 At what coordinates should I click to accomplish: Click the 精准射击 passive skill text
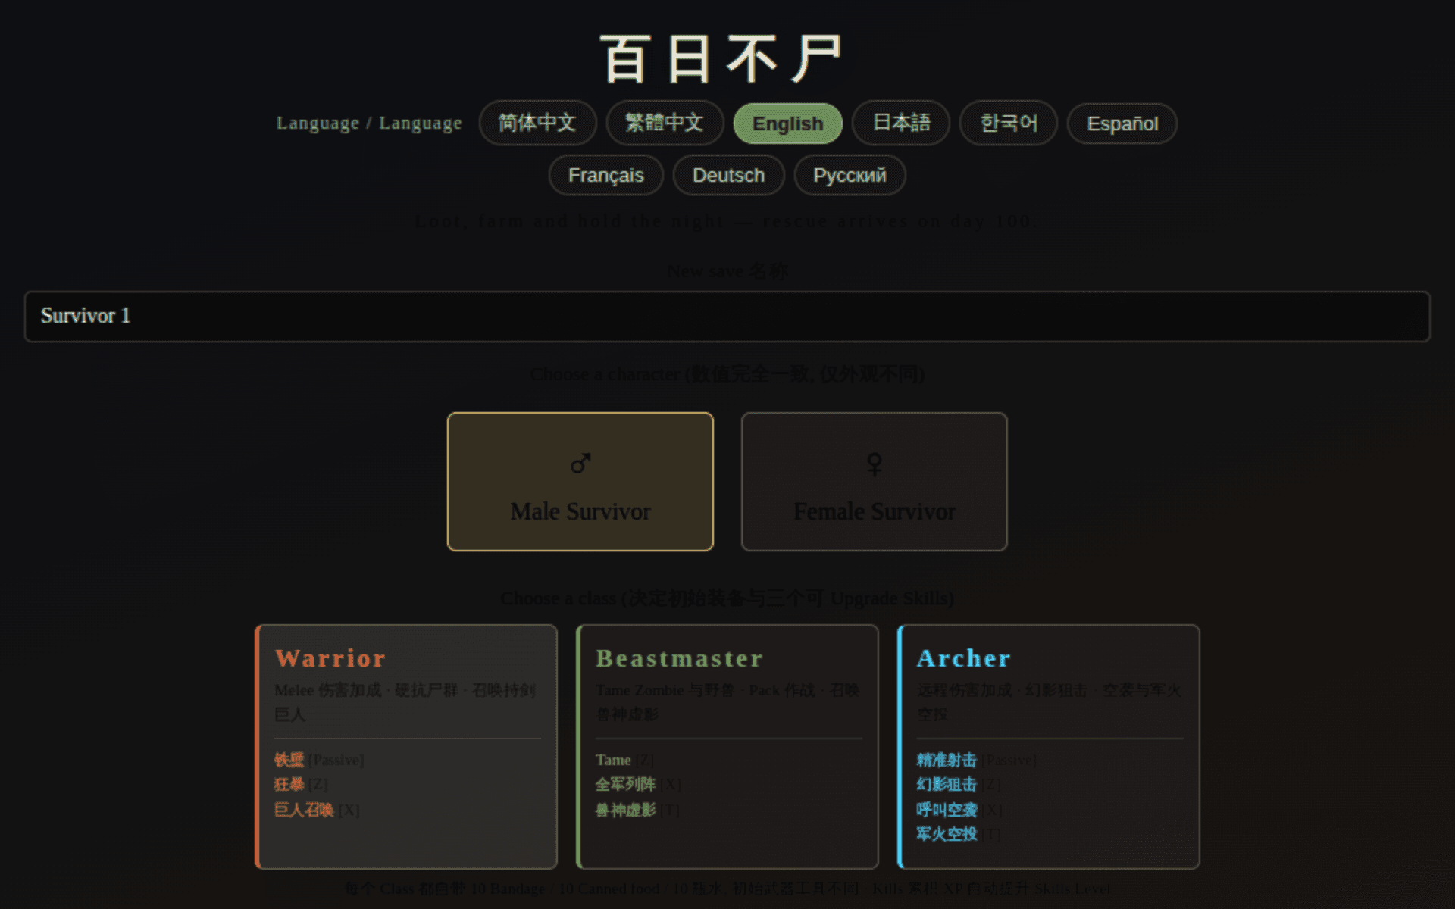point(976,760)
